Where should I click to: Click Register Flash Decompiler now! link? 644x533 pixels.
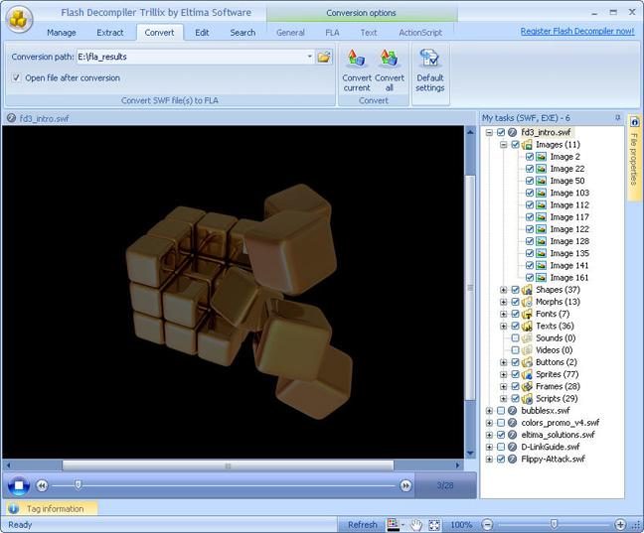click(x=577, y=32)
